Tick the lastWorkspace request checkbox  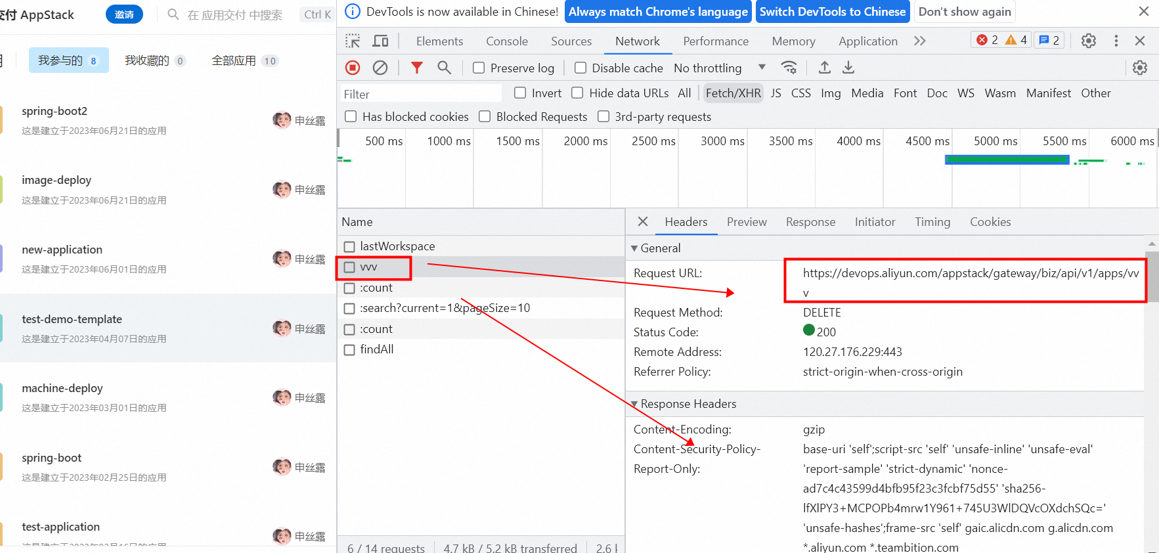tap(349, 246)
